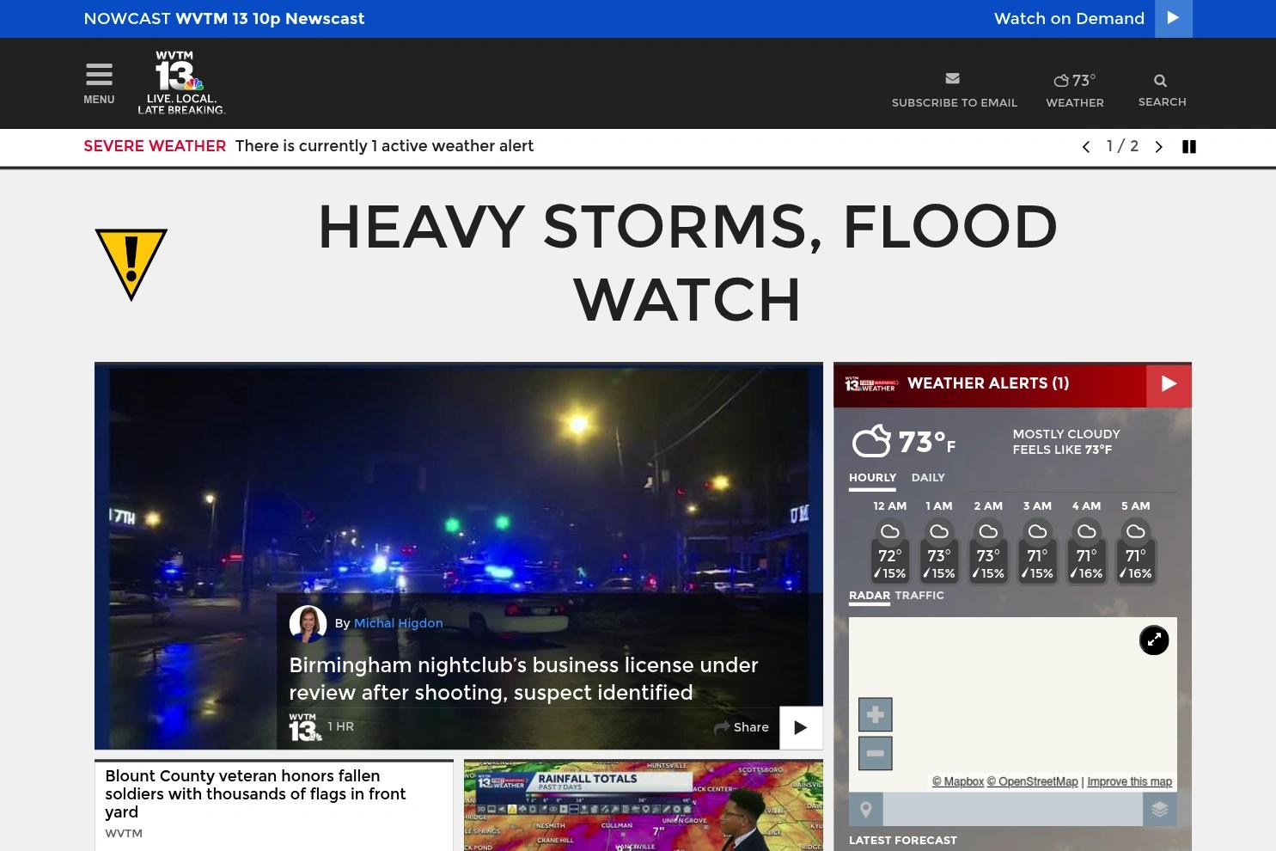Screen dimensions: 1276x851
Task: Open the Weather icon showing 73°
Action: point(1075,81)
